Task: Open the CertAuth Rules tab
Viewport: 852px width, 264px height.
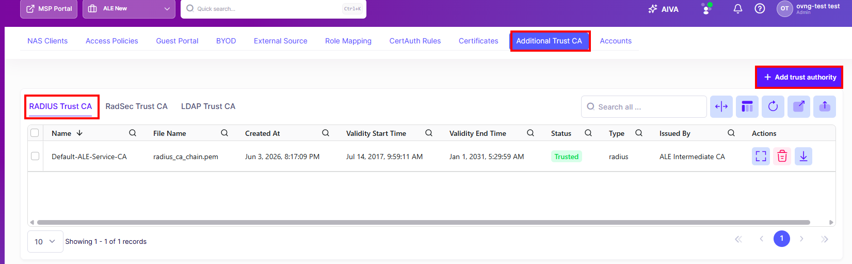Action: pyautogui.click(x=415, y=41)
